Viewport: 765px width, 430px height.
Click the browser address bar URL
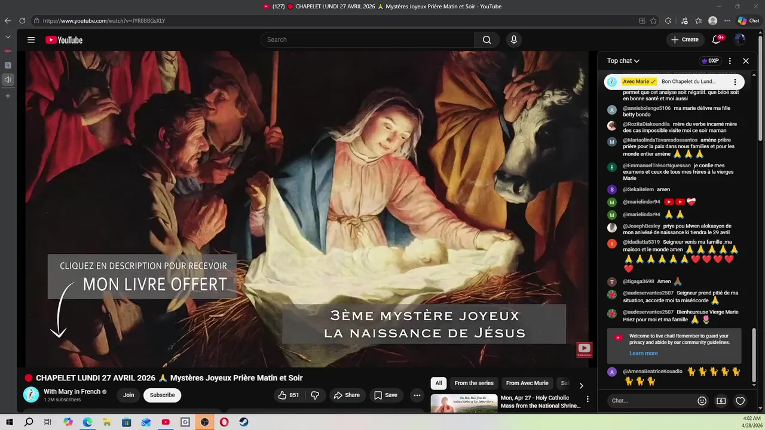[x=104, y=21]
